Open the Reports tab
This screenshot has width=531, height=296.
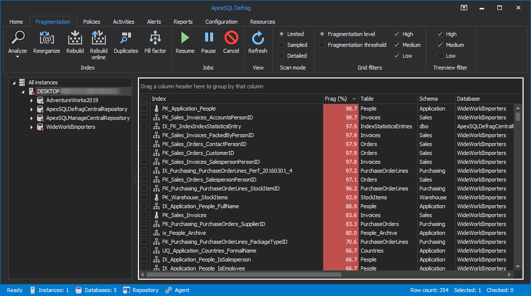[x=183, y=22]
